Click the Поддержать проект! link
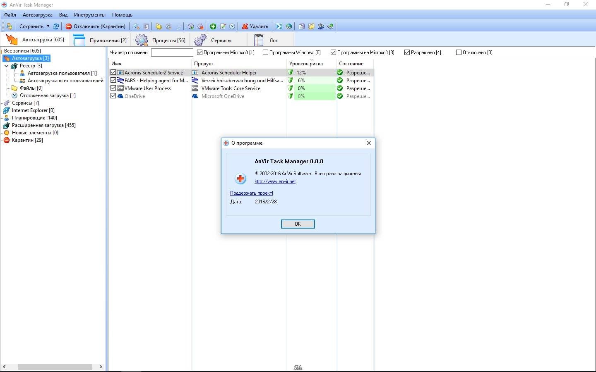Screen dimensions: 596x372 tap(252, 193)
